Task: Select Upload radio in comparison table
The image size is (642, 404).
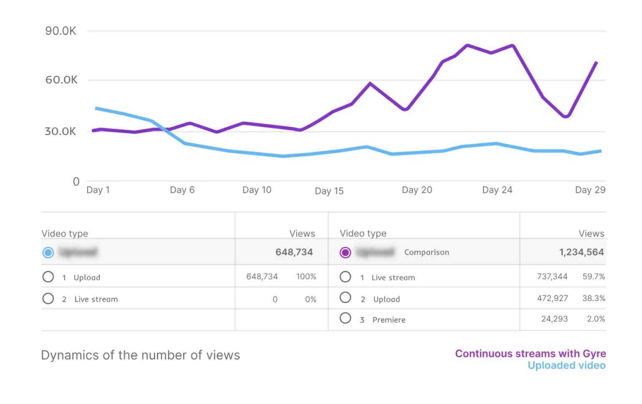Action: 345,298
